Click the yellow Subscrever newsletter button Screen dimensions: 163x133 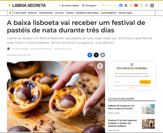point(145,82)
